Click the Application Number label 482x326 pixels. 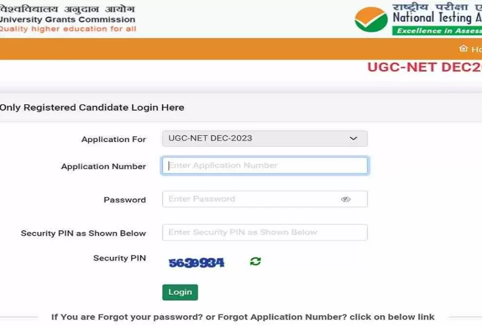click(x=104, y=166)
